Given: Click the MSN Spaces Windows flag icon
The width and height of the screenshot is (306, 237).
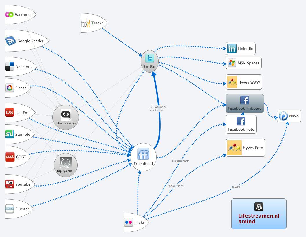Looking at the screenshot, I should [232, 63].
